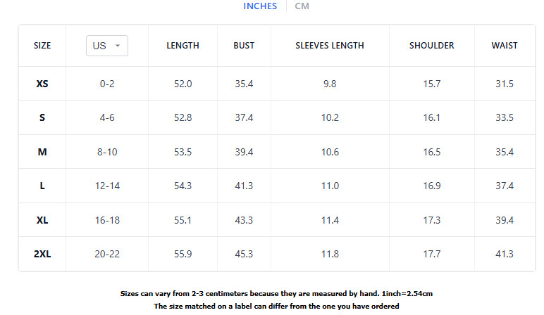Select the L size row label
544x315 pixels.
(42, 186)
